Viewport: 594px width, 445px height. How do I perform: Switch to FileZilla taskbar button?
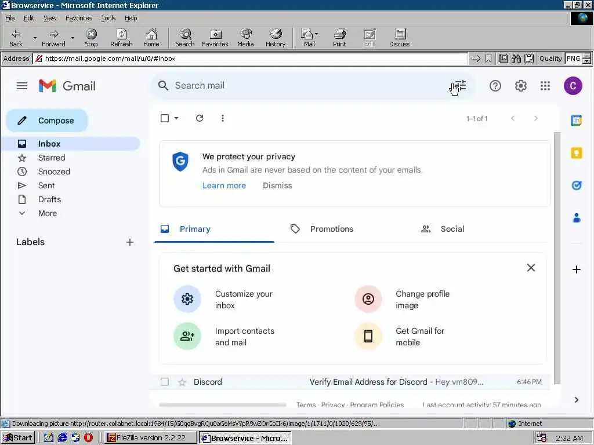coord(150,438)
